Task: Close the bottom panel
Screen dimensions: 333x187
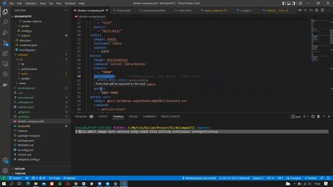Action: click(x=329, y=116)
